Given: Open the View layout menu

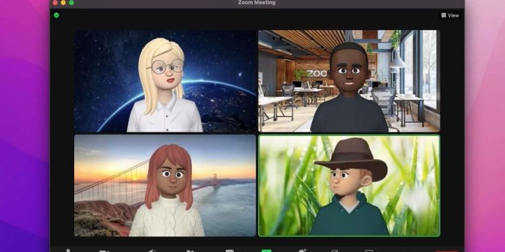Looking at the screenshot, I should point(450,15).
